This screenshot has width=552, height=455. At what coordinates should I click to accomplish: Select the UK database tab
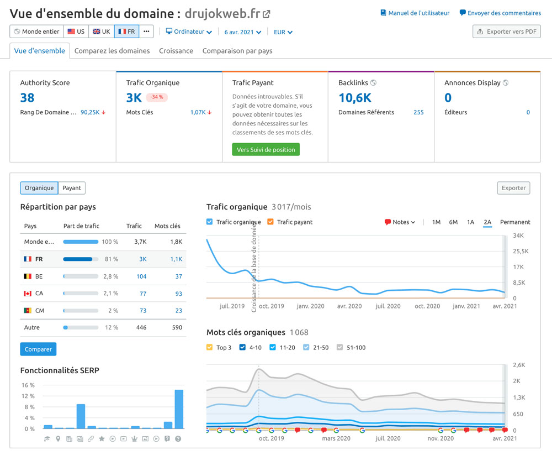click(102, 32)
